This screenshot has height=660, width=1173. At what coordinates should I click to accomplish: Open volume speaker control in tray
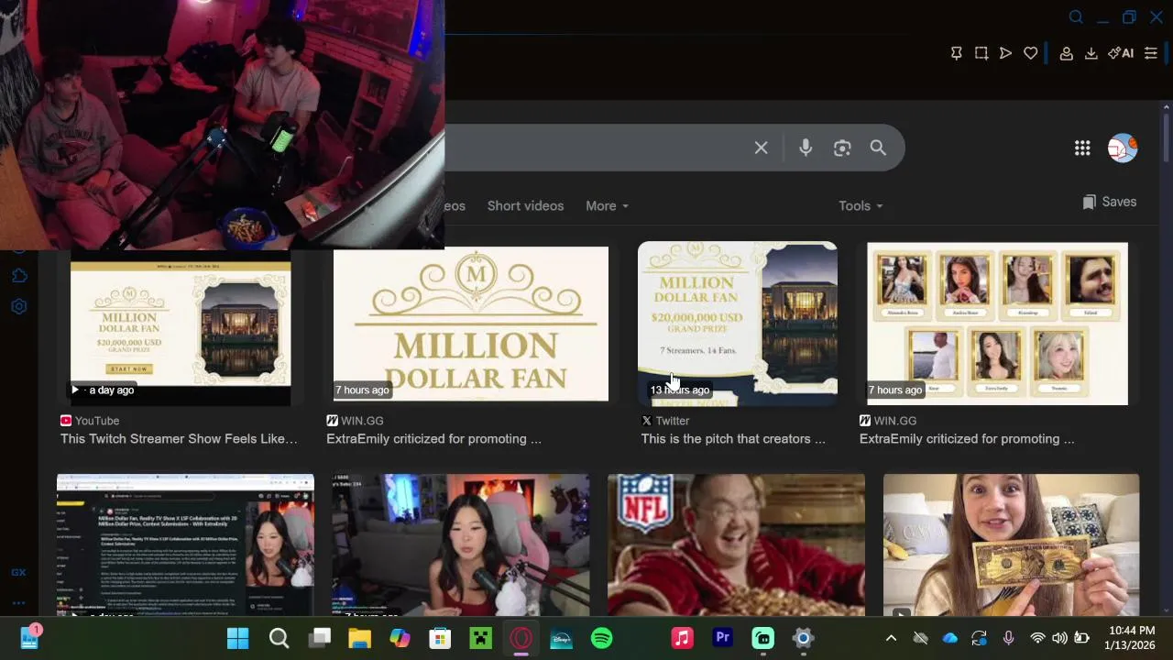1059,638
